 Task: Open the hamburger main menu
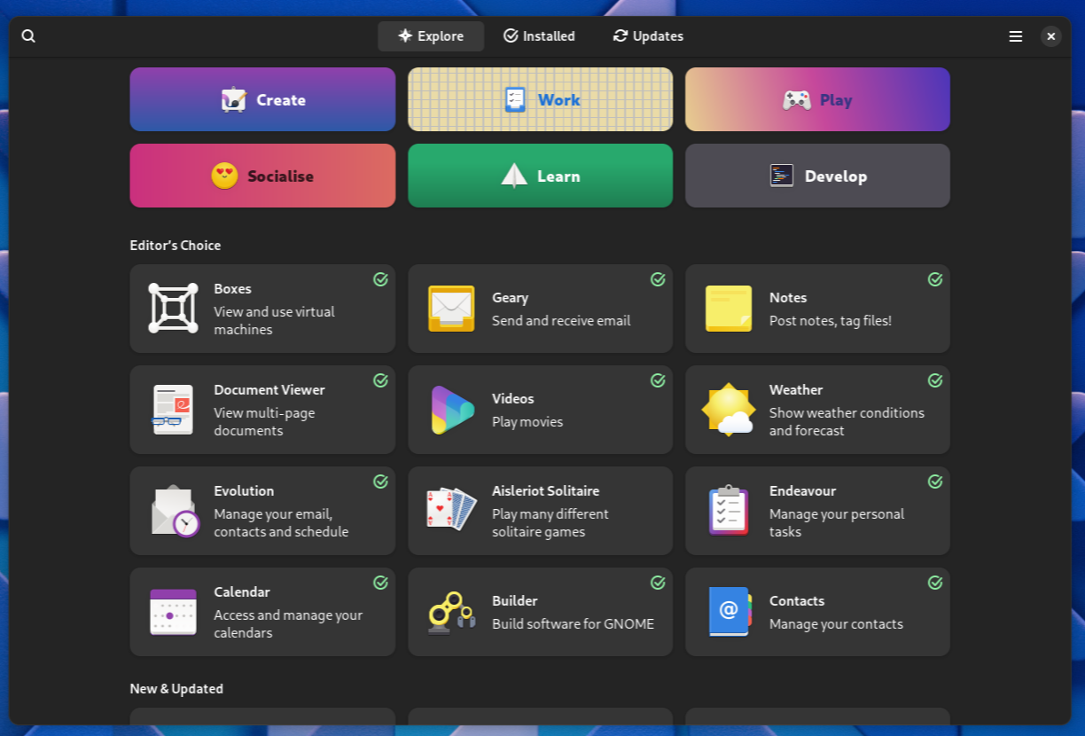1016,36
